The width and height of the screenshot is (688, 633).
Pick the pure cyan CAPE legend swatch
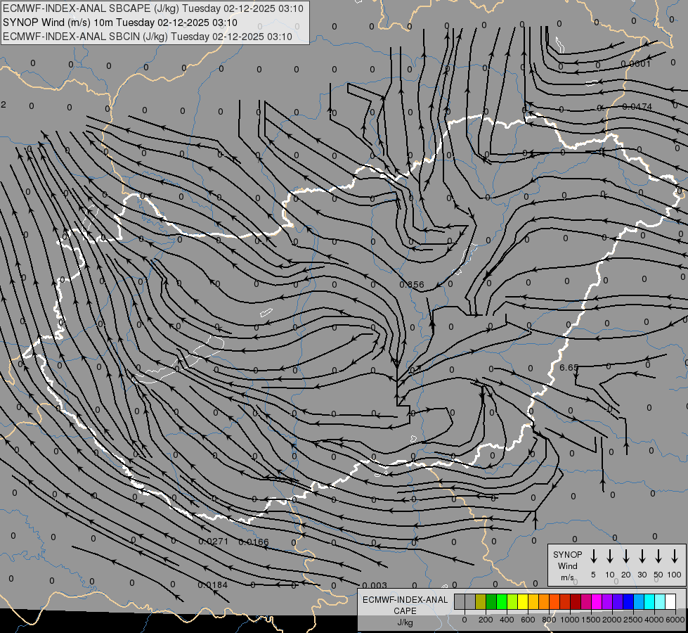pyautogui.click(x=649, y=601)
